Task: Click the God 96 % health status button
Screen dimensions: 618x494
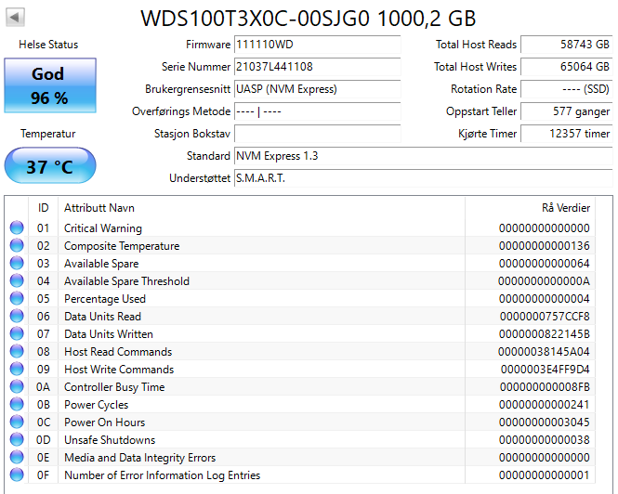Action: (x=48, y=85)
